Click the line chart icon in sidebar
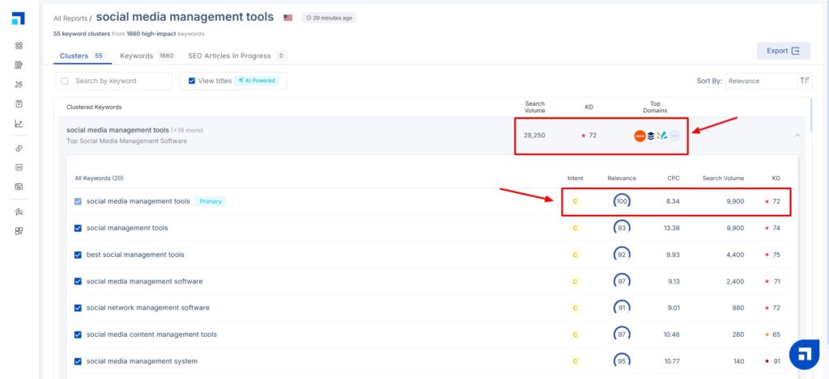Image resolution: width=829 pixels, height=379 pixels. [19, 124]
